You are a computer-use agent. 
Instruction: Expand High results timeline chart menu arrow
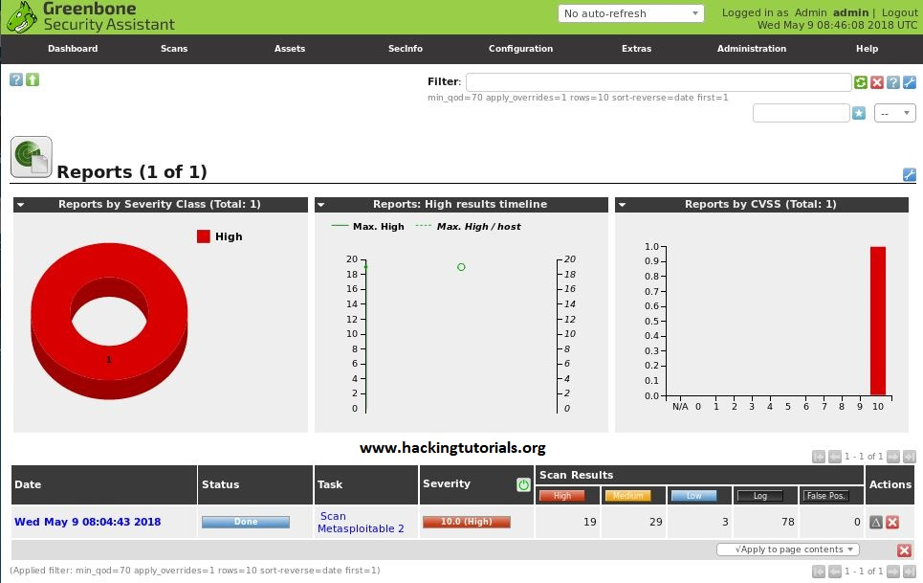coord(321,205)
